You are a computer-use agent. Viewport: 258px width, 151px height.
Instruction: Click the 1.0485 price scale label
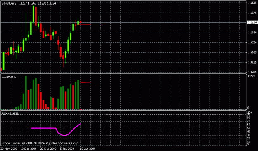[x=252, y=72]
